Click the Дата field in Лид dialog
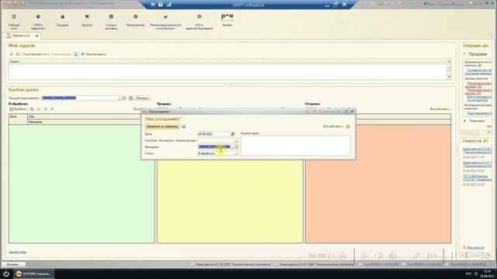 [x=214, y=134]
